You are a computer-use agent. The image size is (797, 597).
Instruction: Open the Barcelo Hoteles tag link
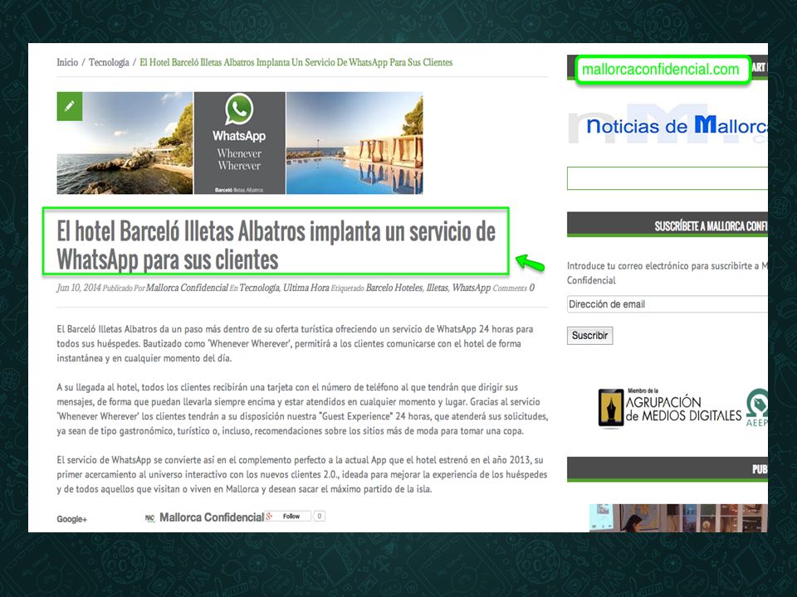coord(394,288)
